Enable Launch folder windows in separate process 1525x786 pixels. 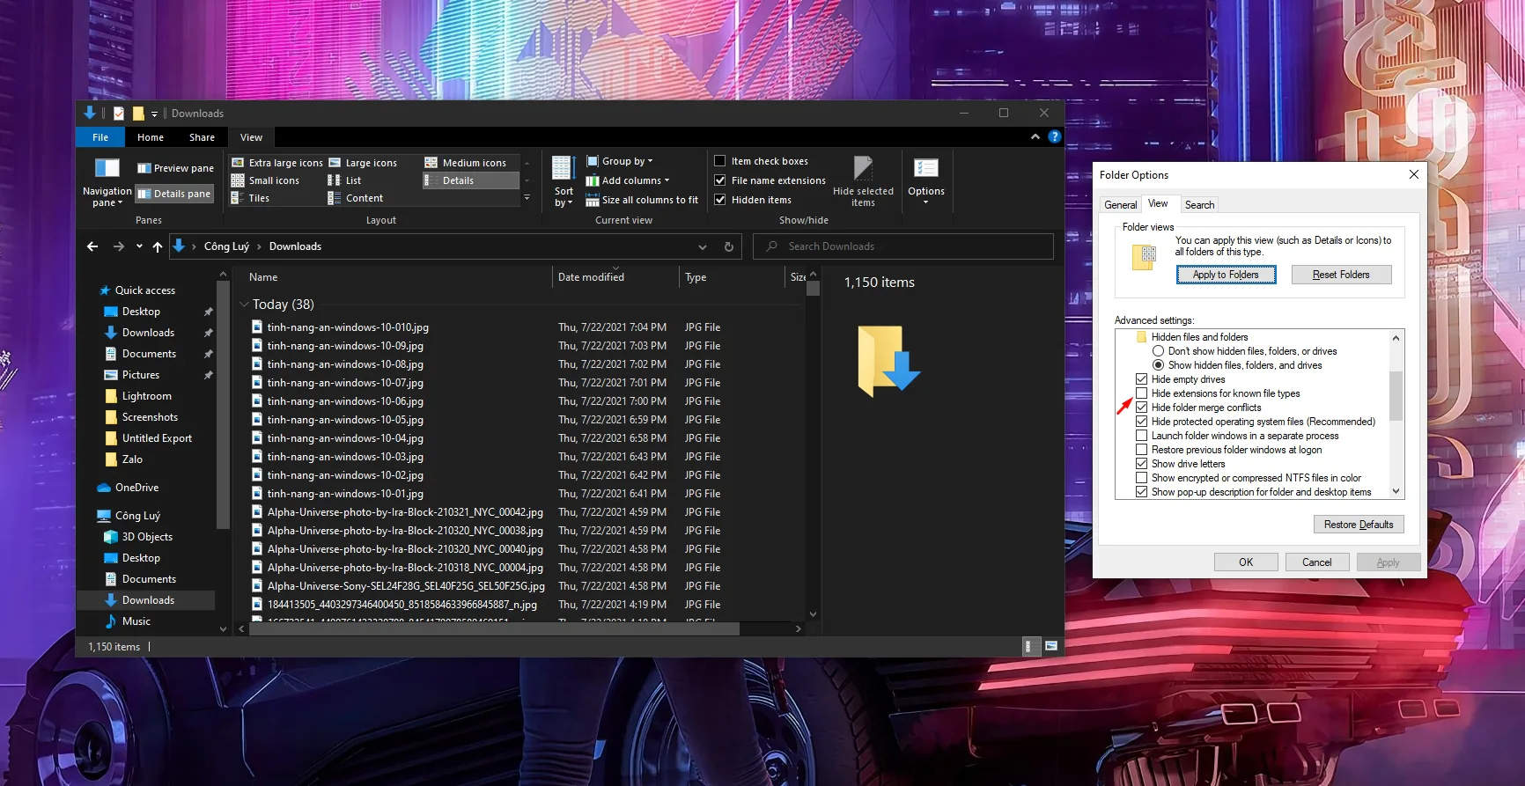pyautogui.click(x=1141, y=436)
